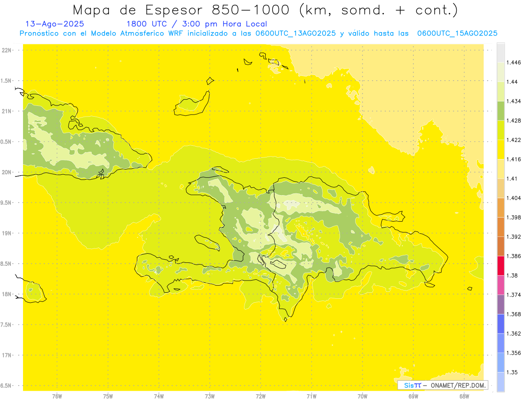Click the colorbar value '1.356'

point(514,353)
